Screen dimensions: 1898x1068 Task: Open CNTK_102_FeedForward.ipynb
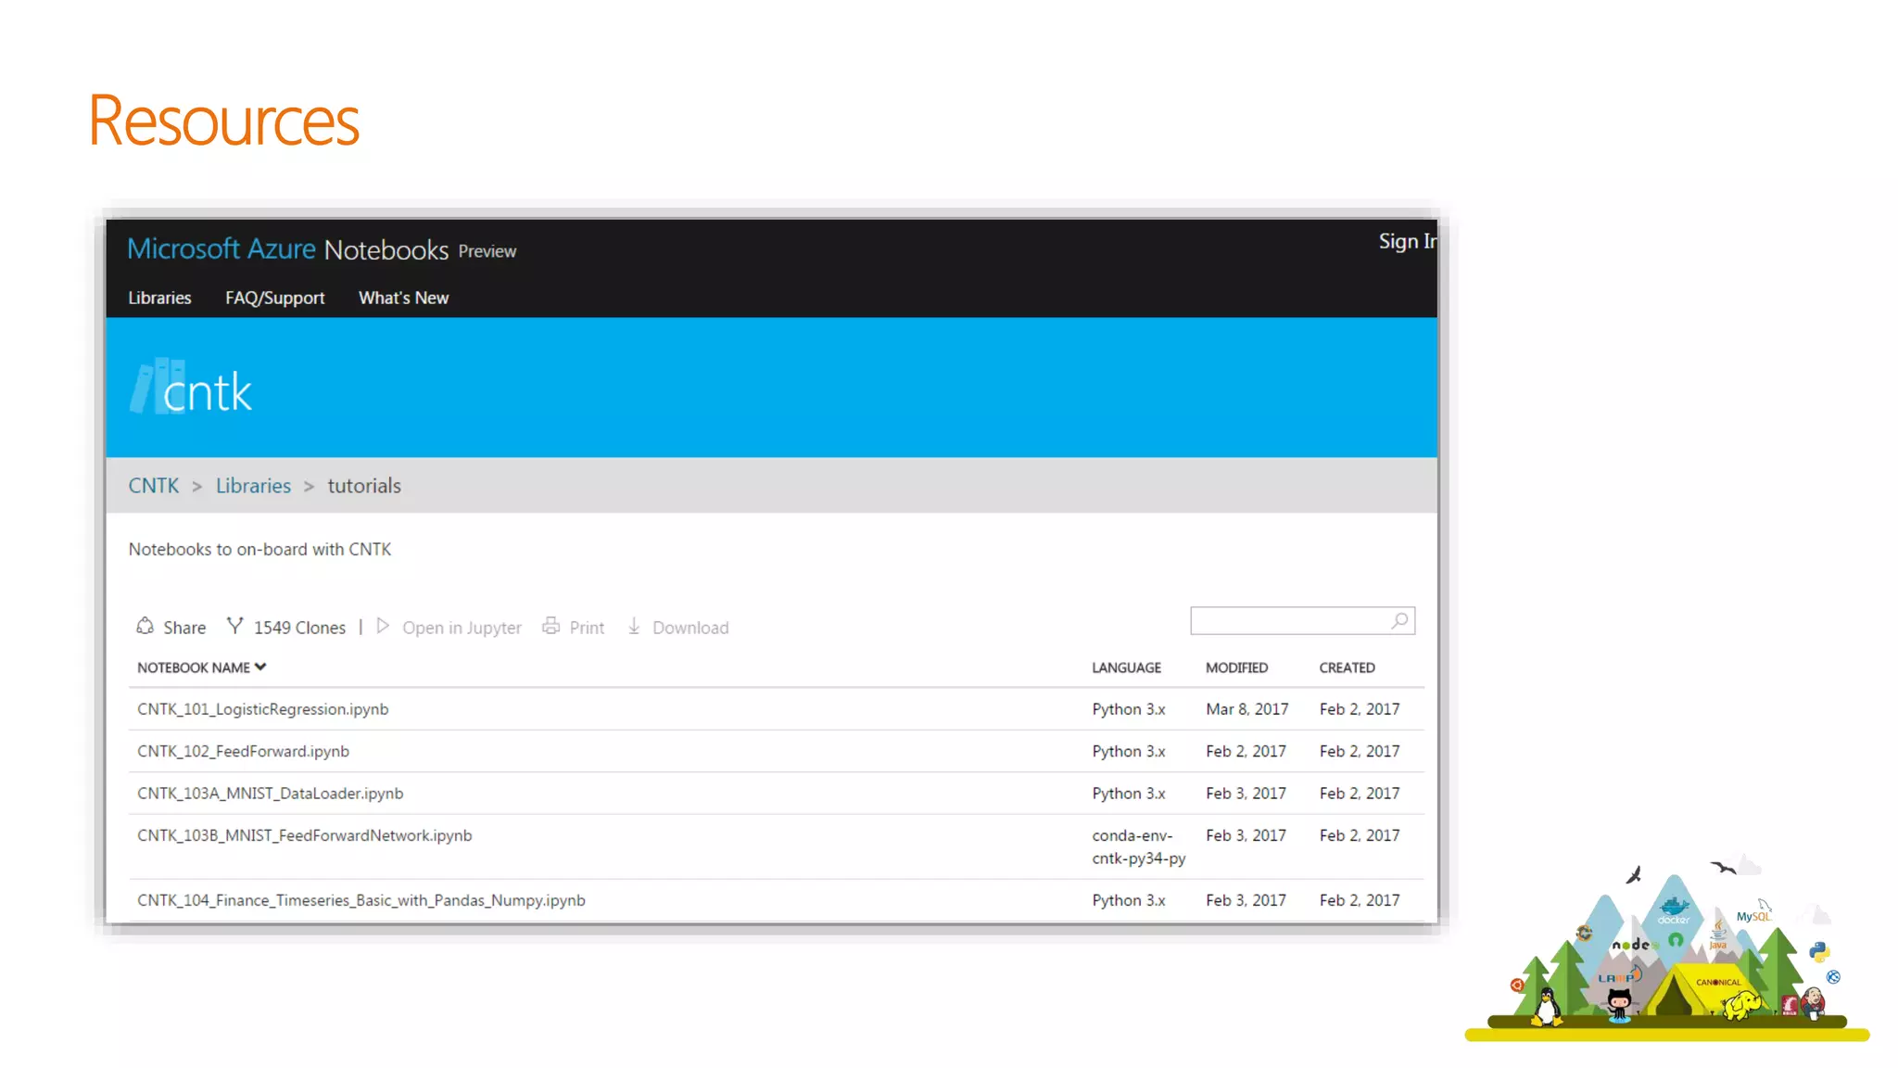pyautogui.click(x=243, y=751)
